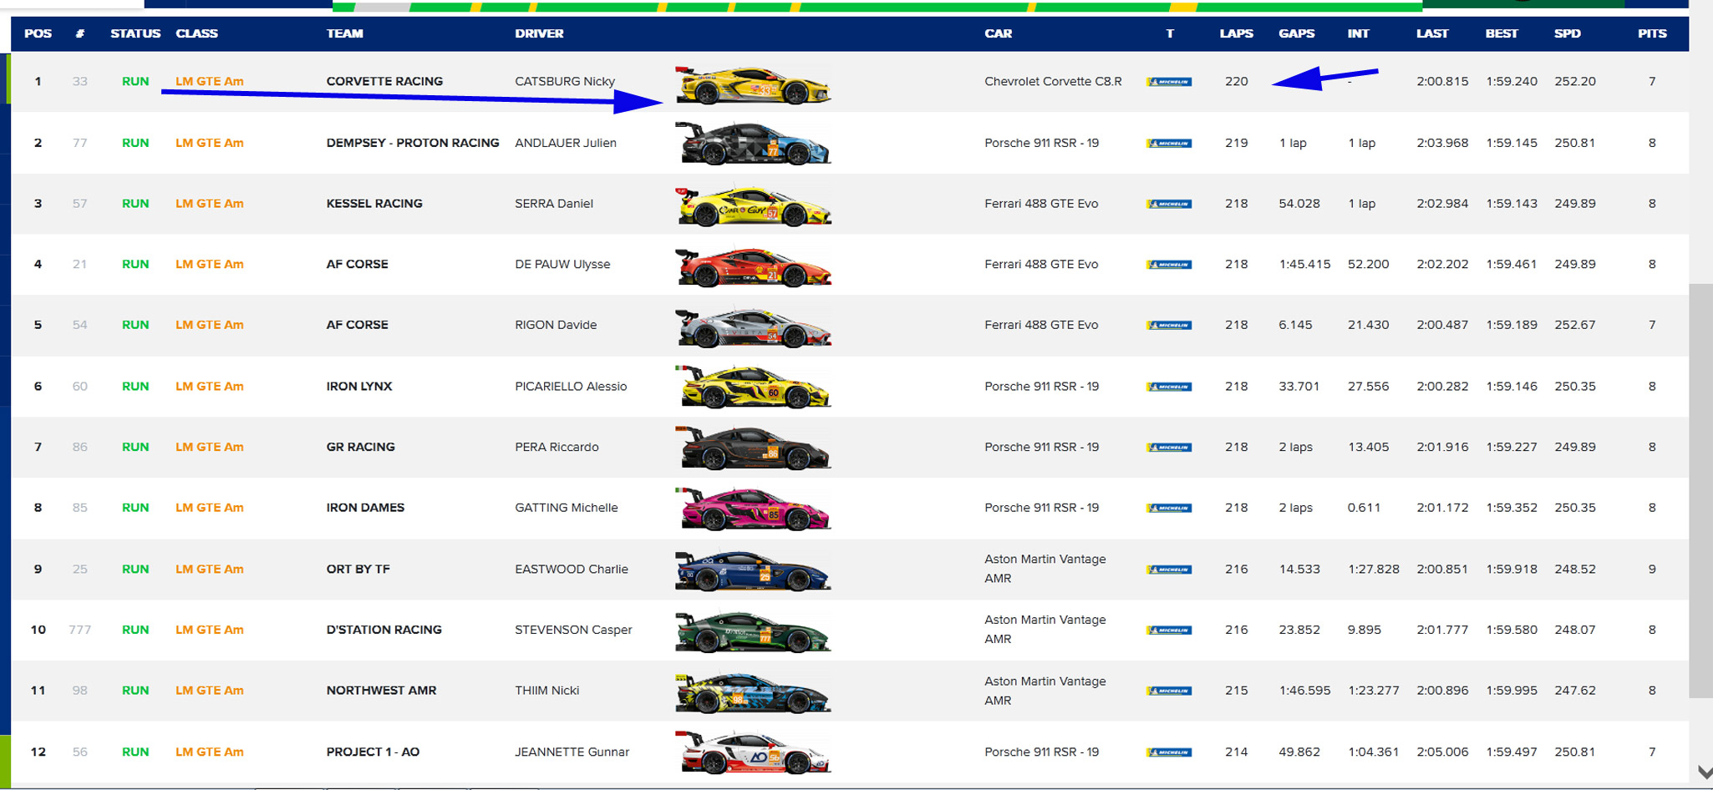This screenshot has width=1713, height=790.
Task: Click the green race progress bar at top
Action: 877,7
